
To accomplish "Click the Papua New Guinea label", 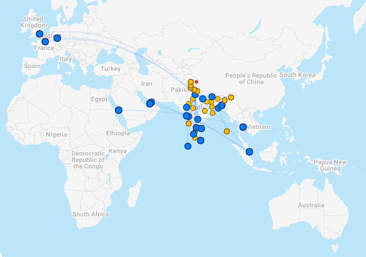I will [x=330, y=165].
